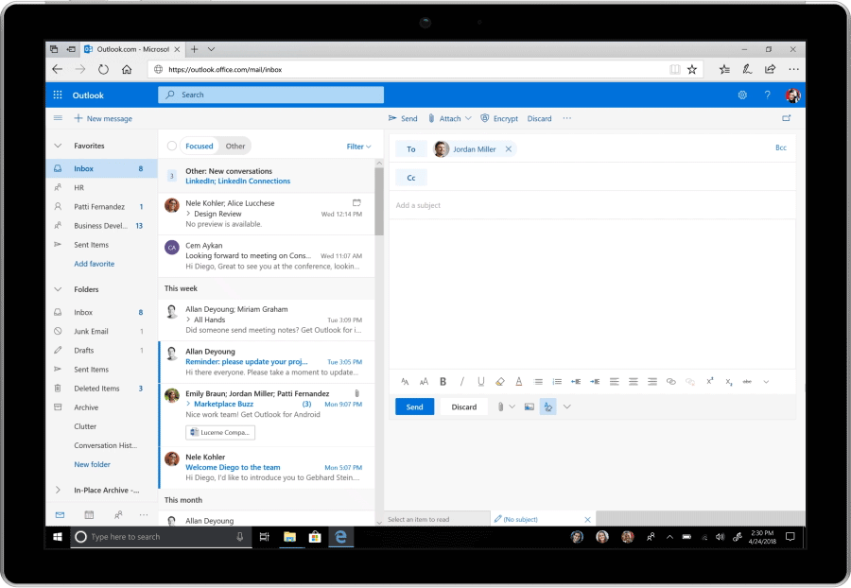Click New message

103,118
